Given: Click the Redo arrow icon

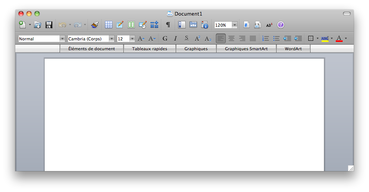Looking at the screenshot, I should click(78, 25).
